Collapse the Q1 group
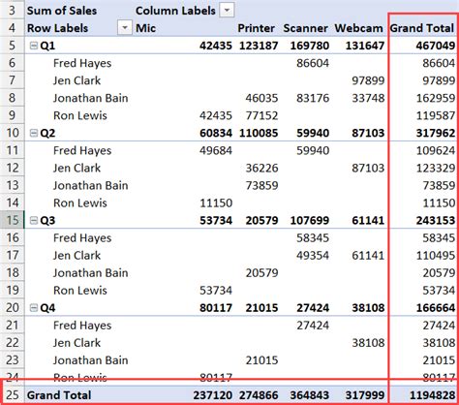The image size is (459, 405). (34, 46)
